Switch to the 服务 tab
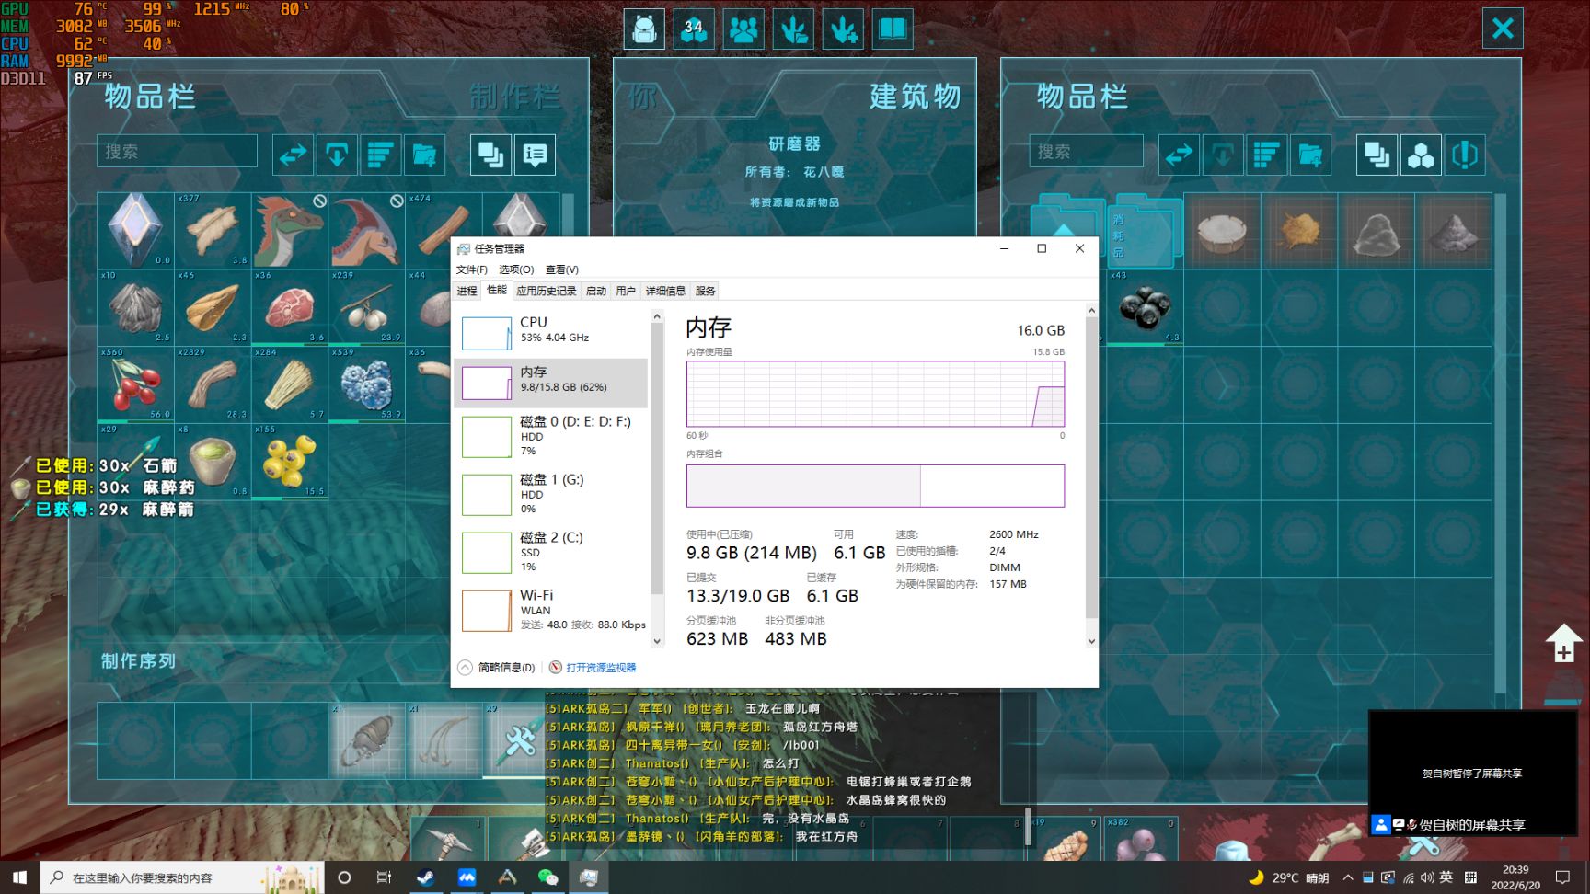Image resolution: width=1590 pixels, height=894 pixels. coord(706,291)
